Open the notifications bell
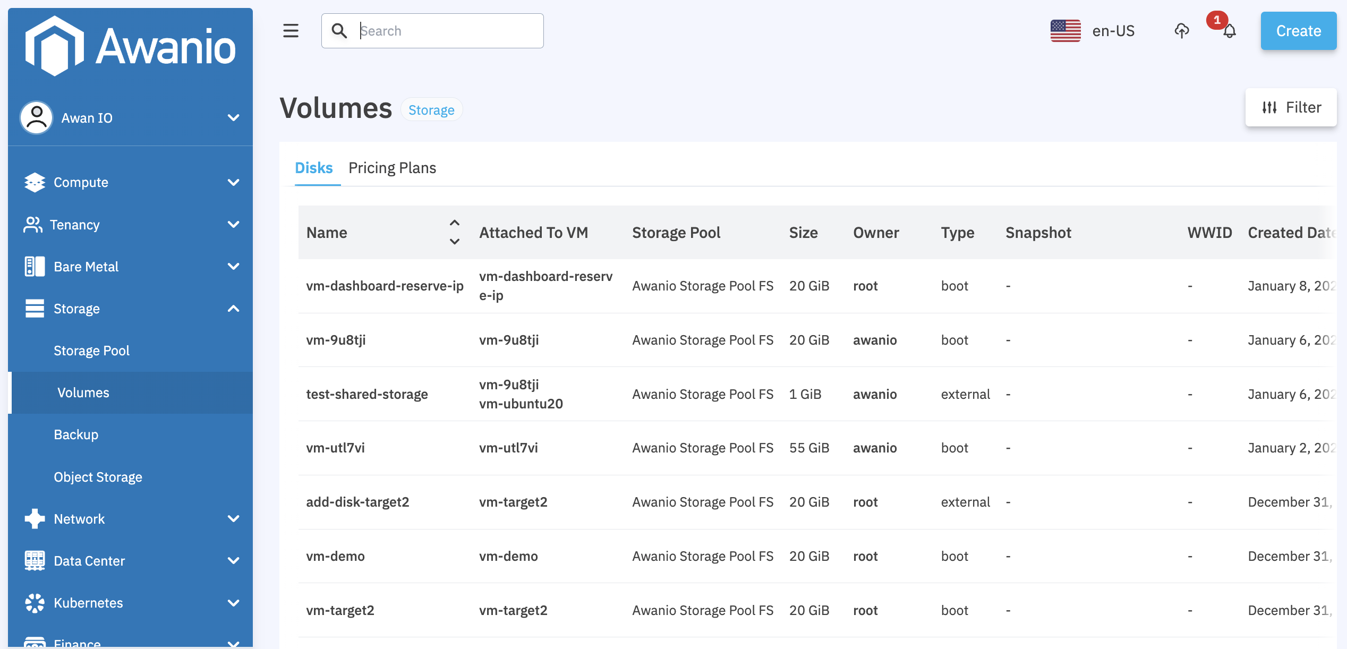Image resolution: width=1347 pixels, height=649 pixels. (x=1229, y=31)
